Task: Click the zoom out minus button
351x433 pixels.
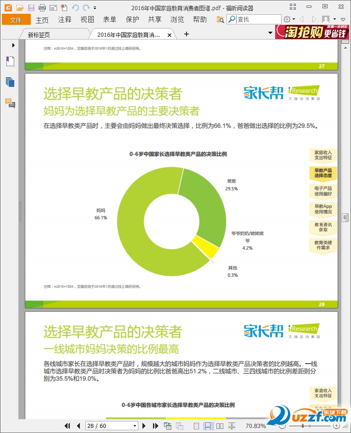Action: 282,426
